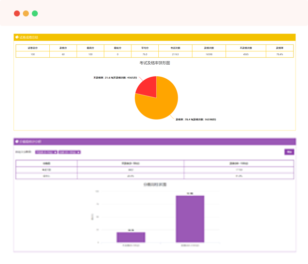The image size is (308, 264).
Task: Click the shorter purple bar in the bar chart
Action: 131,237
